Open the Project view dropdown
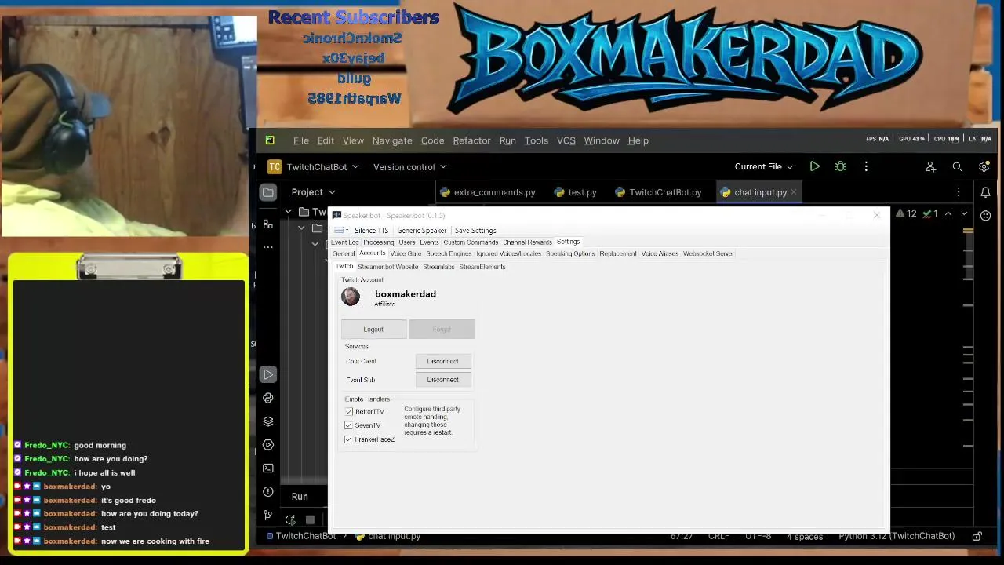The image size is (1004, 565). 313,192
